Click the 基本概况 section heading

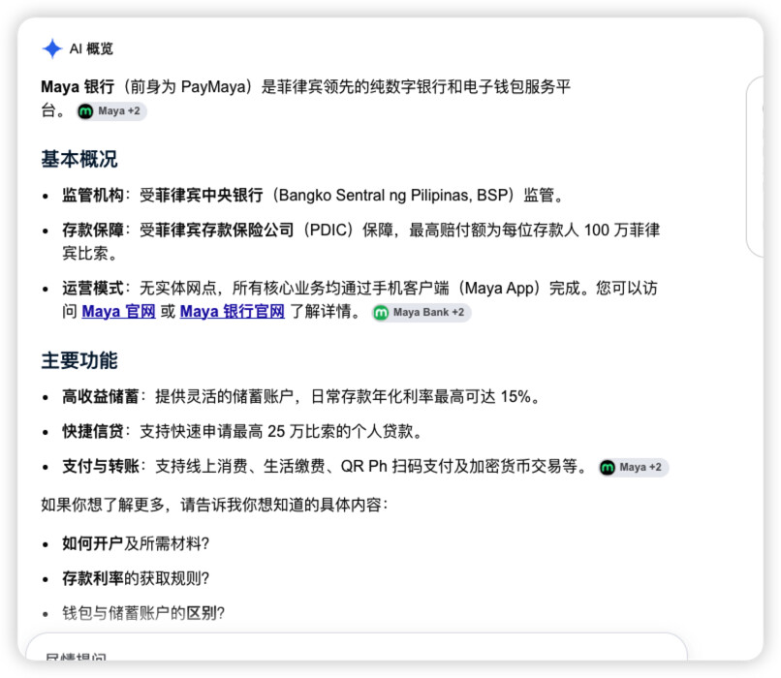pos(79,159)
